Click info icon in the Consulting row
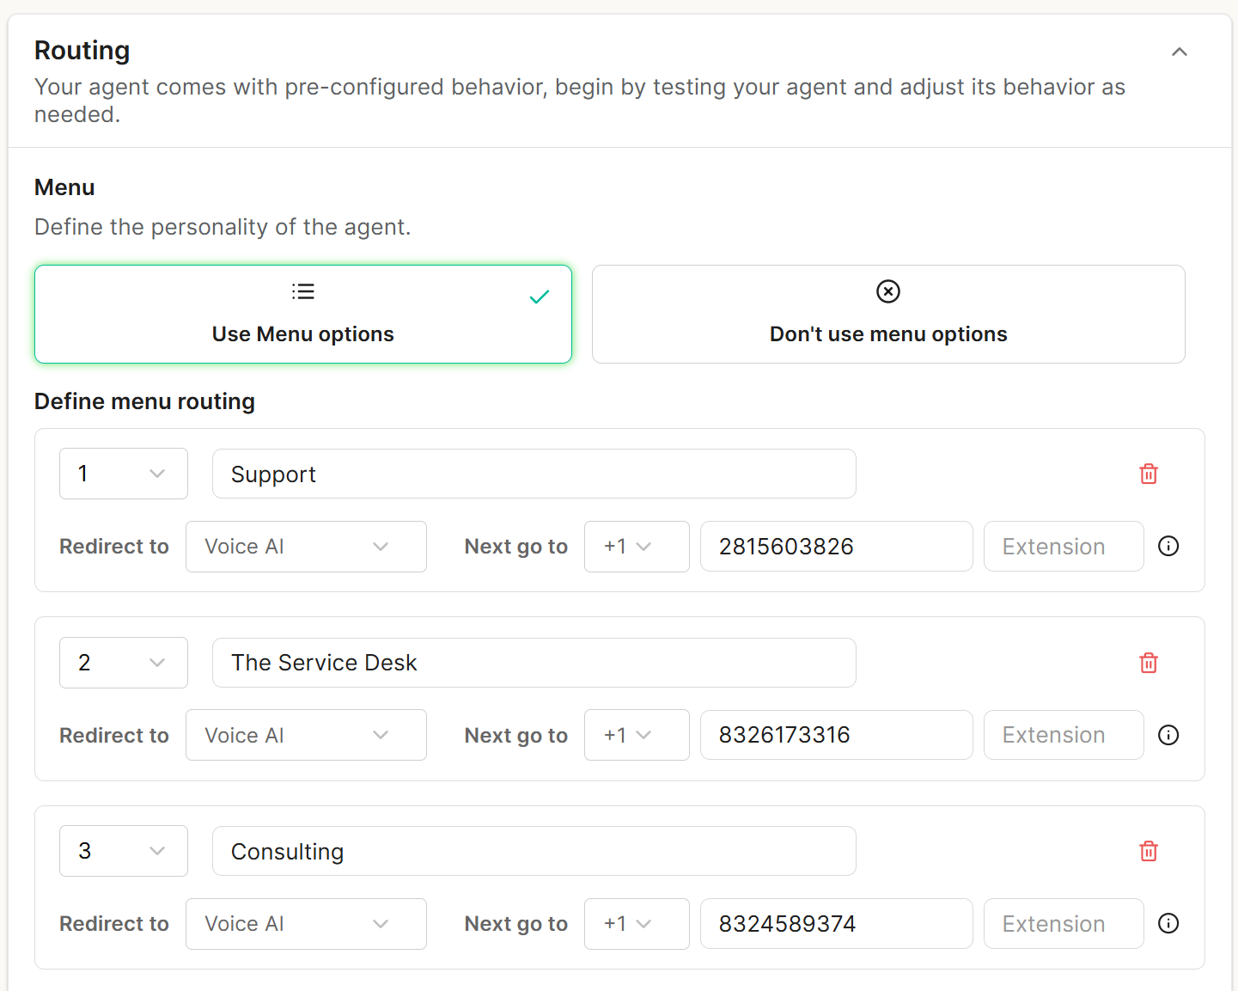The width and height of the screenshot is (1238, 991). [x=1168, y=923]
